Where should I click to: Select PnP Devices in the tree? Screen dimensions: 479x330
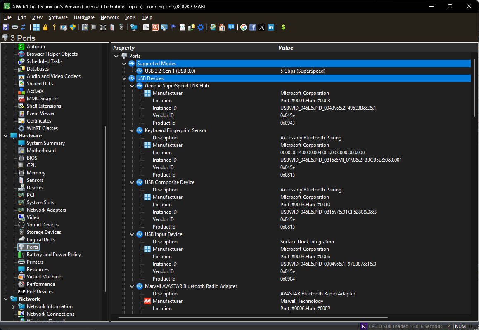click(x=40, y=292)
